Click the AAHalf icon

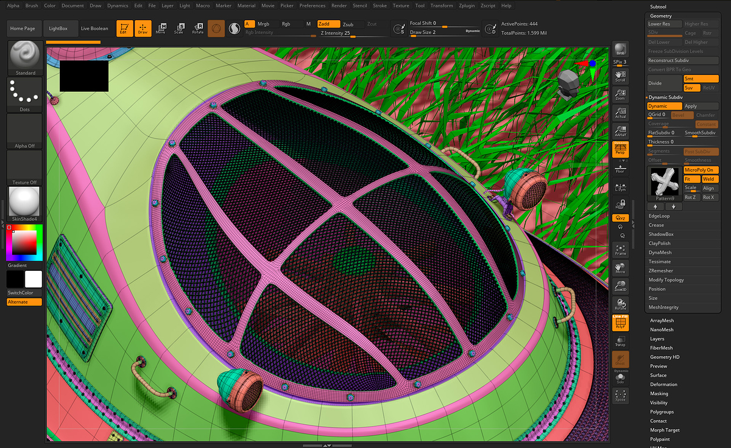tap(620, 130)
